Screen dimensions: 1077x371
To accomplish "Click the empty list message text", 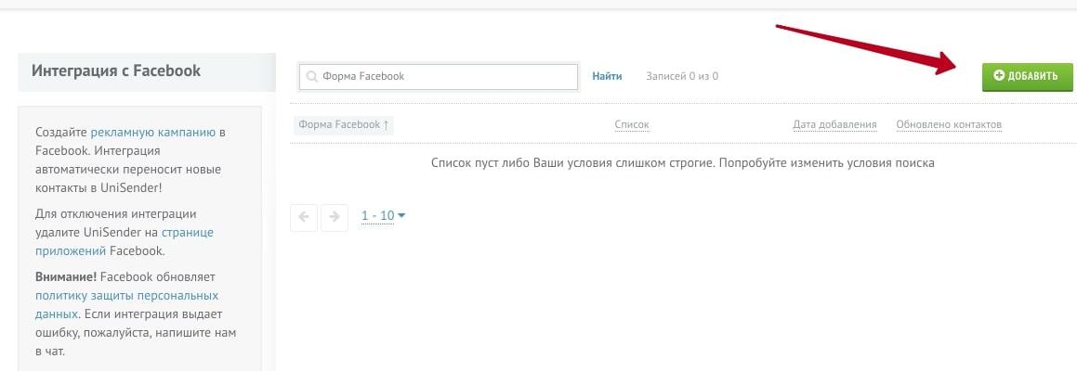I will point(683,163).
